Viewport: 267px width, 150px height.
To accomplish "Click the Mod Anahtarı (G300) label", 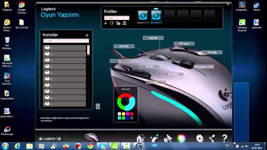I will [203, 67].
